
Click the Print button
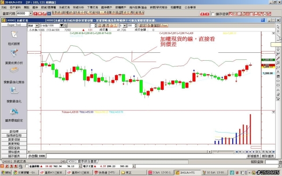[164, 26]
